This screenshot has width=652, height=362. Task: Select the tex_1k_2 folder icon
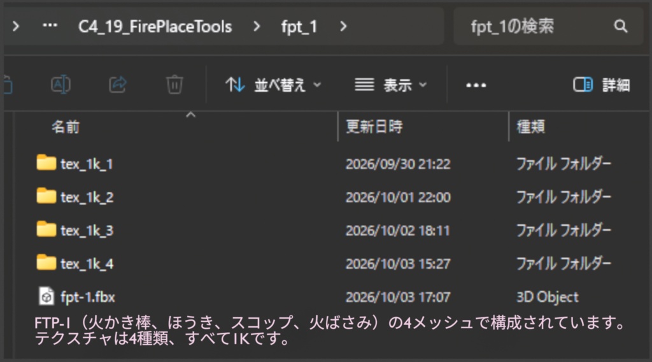(46, 196)
